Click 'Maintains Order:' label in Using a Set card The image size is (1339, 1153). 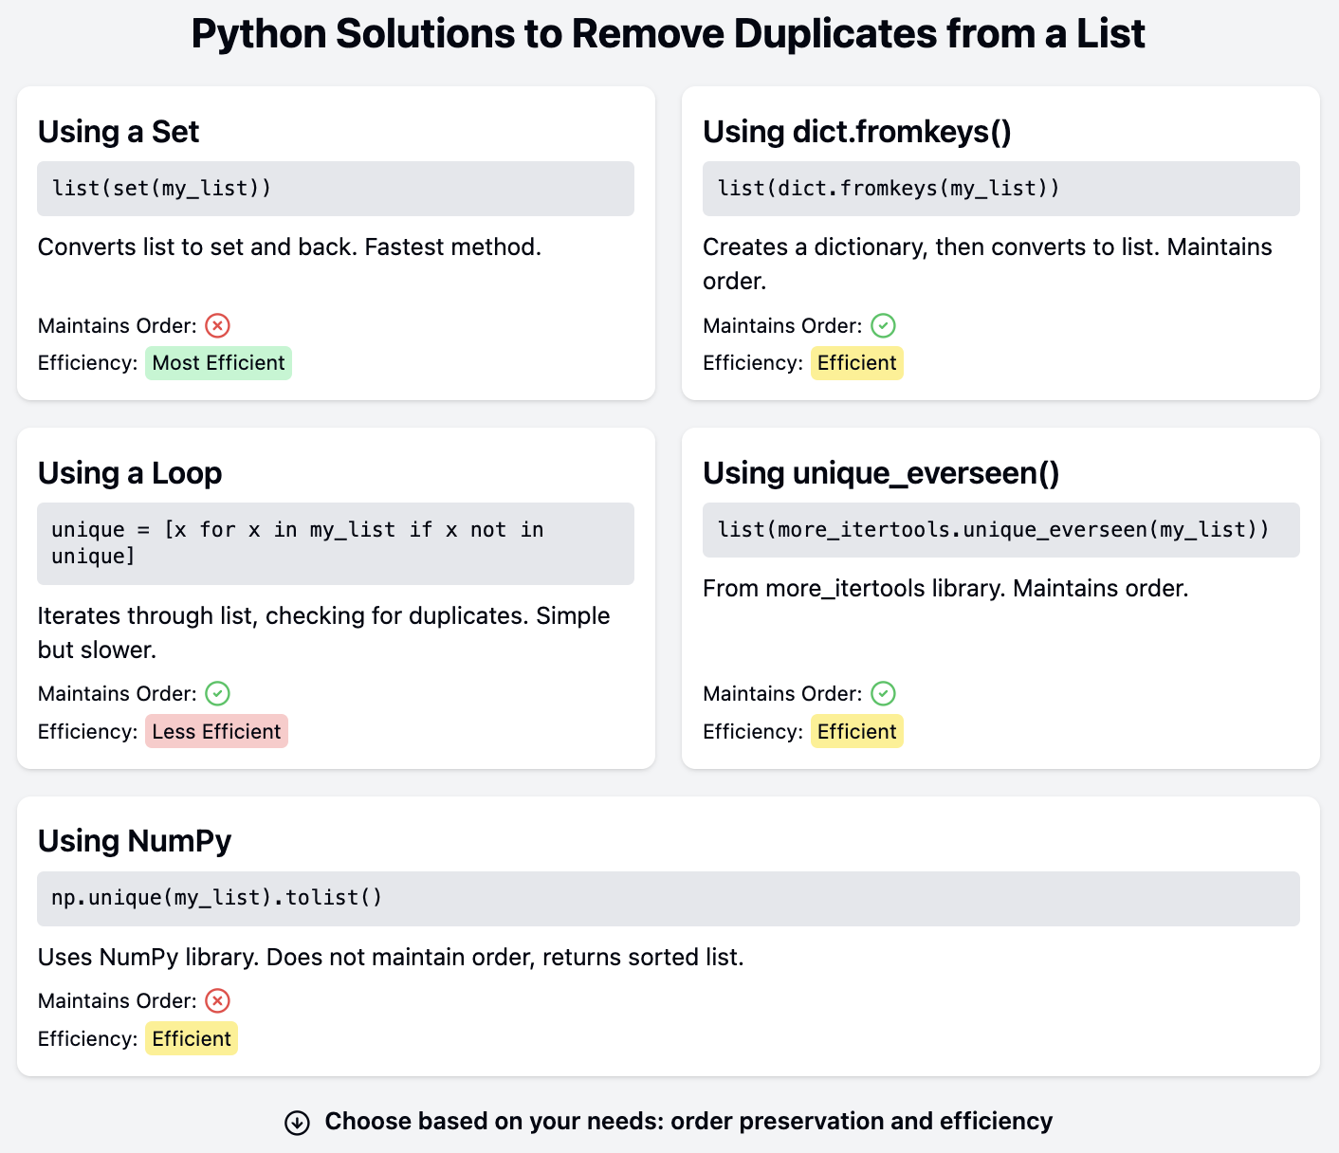click(118, 326)
